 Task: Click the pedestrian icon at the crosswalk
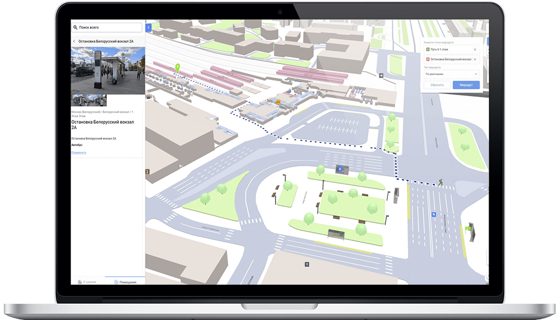pyautogui.click(x=441, y=182)
